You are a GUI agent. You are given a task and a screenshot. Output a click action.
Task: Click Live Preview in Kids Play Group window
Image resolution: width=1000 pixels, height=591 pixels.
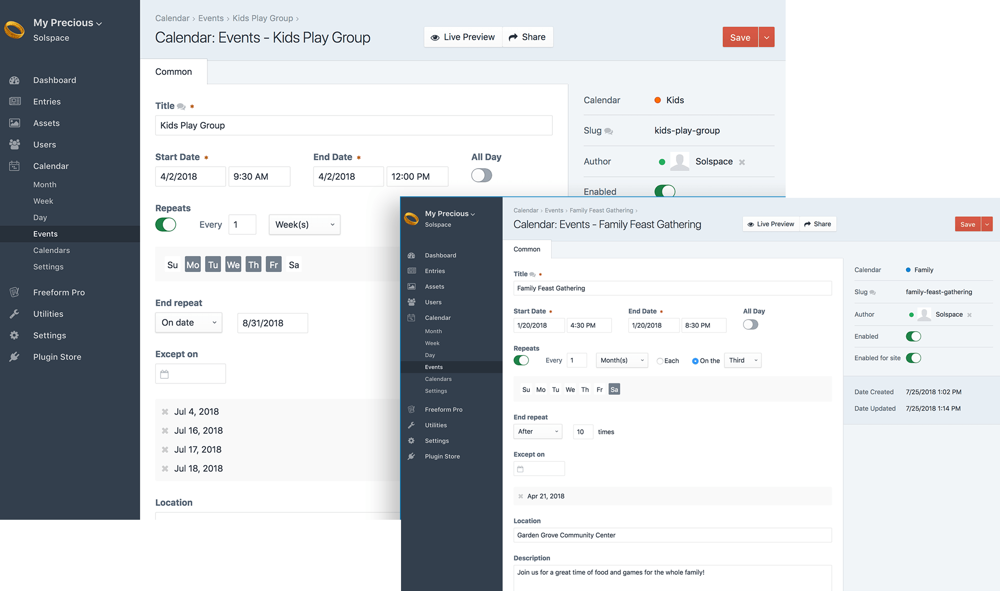coord(463,37)
